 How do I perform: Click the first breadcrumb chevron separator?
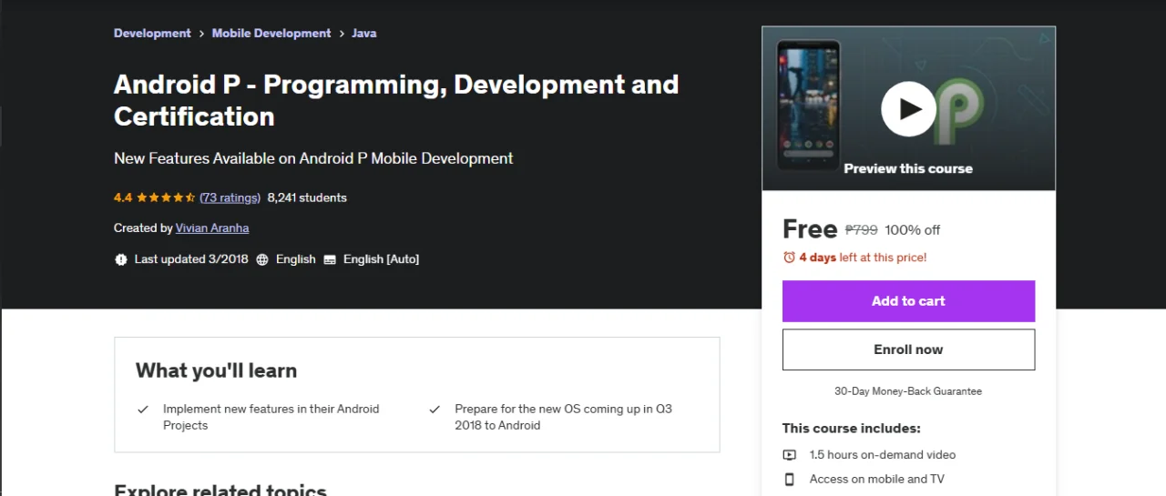coord(201,34)
